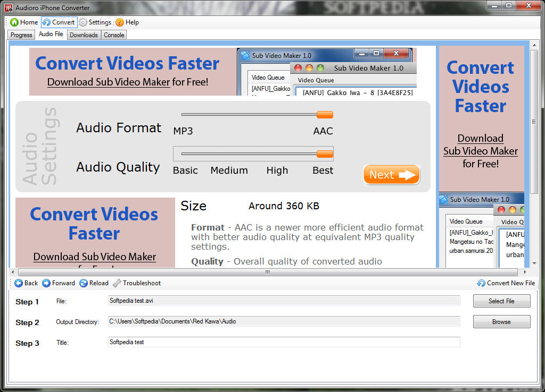Open the Console tab

[114, 35]
